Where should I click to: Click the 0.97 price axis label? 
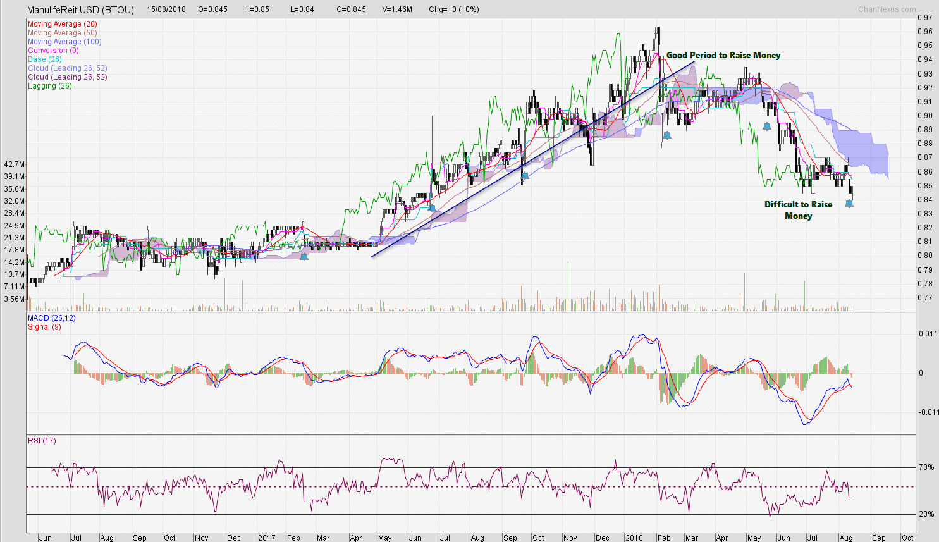pos(924,18)
